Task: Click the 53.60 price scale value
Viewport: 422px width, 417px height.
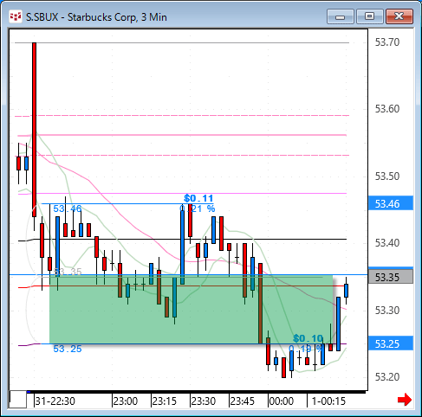Action: coord(387,109)
